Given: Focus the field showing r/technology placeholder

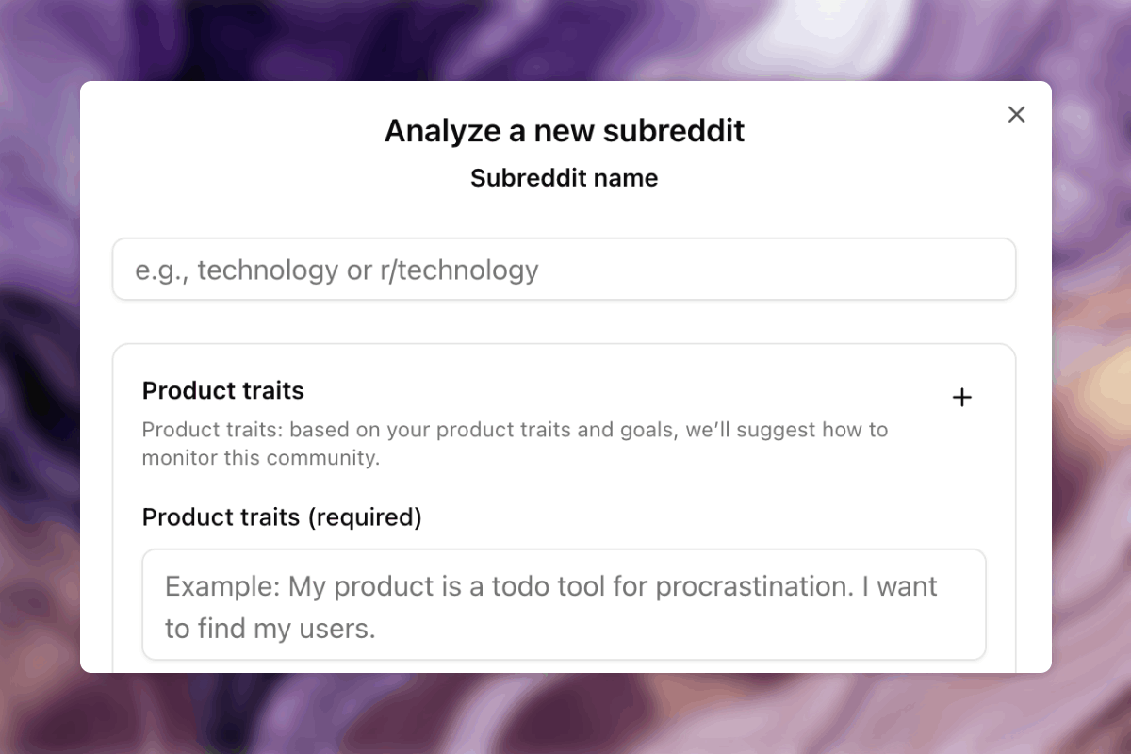Looking at the screenshot, I should click(x=564, y=270).
